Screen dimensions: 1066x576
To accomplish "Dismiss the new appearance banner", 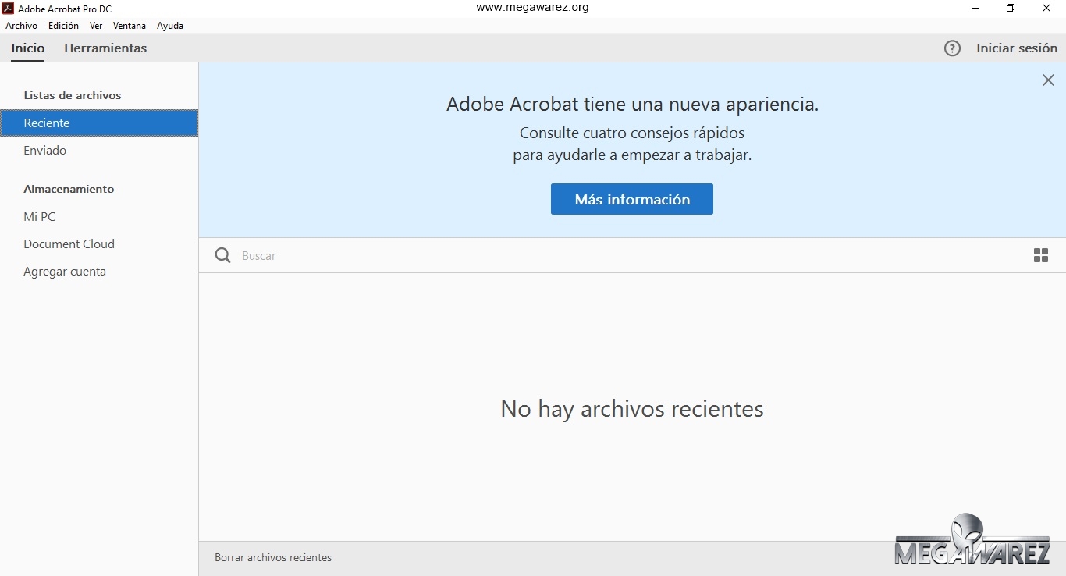I will (x=1048, y=80).
